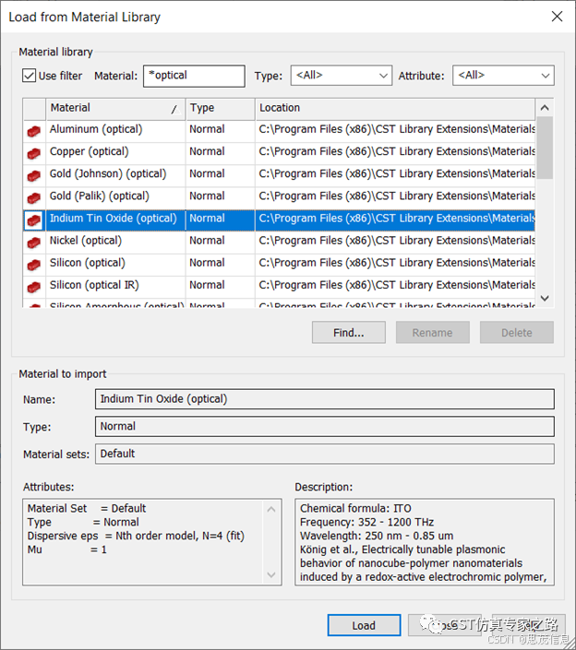
Task: Click the Name field showing Indium Tin Oxide
Action: coord(325,399)
